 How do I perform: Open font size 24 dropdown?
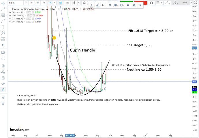pyautogui.click(x=104, y=5)
